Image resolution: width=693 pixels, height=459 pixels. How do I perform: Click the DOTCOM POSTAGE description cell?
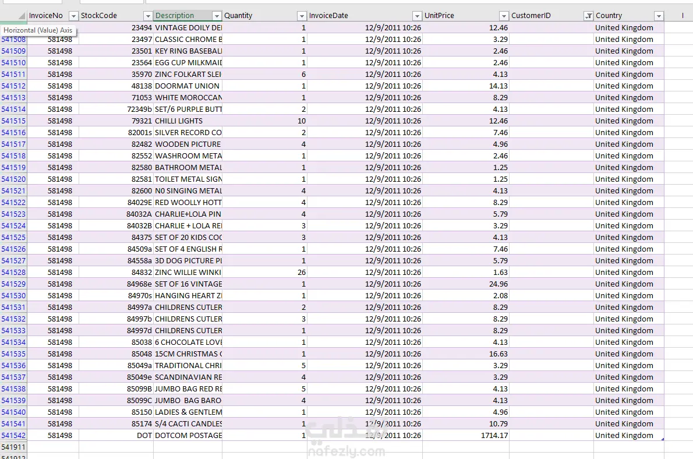tap(188, 436)
